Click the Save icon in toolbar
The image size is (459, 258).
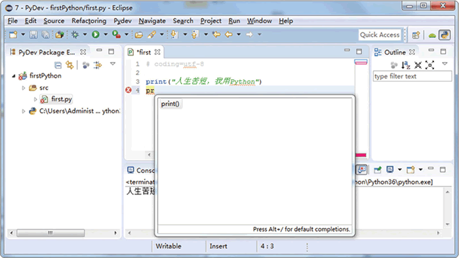pyautogui.click(x=33, y=35)
